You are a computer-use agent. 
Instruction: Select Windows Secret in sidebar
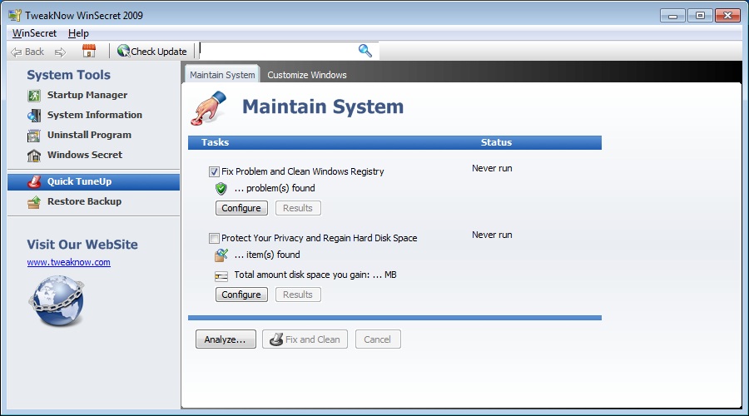(85, 155)
